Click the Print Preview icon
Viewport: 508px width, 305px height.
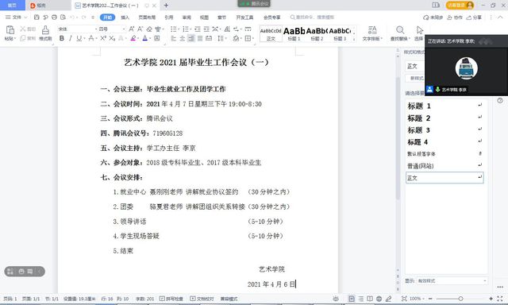click(63, 17)
